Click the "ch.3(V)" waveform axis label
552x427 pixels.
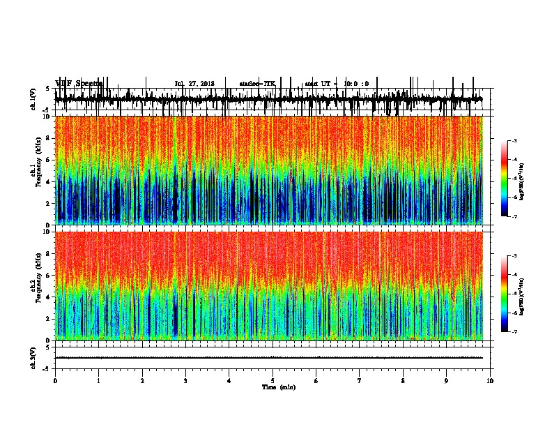coord(33,358)
